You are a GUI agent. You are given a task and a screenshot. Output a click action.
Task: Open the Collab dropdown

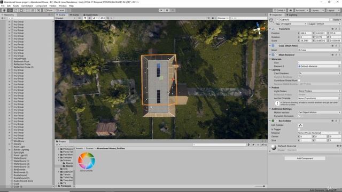pos(279,10)
